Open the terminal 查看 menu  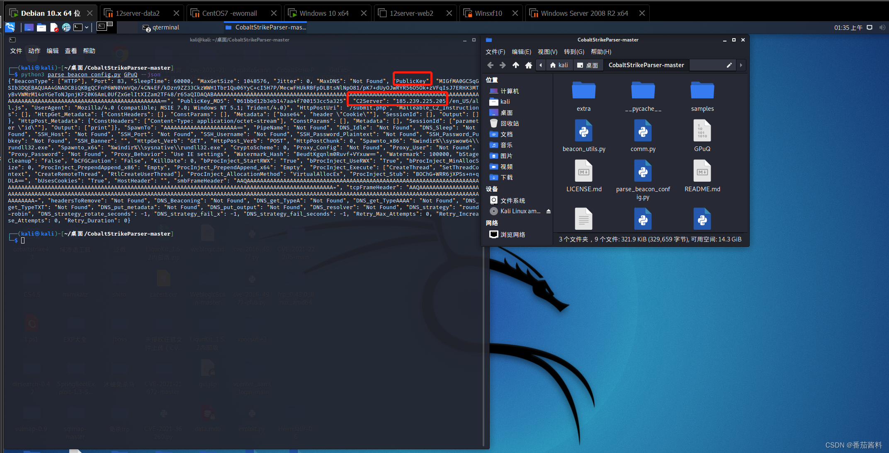[x=71, y=51]
